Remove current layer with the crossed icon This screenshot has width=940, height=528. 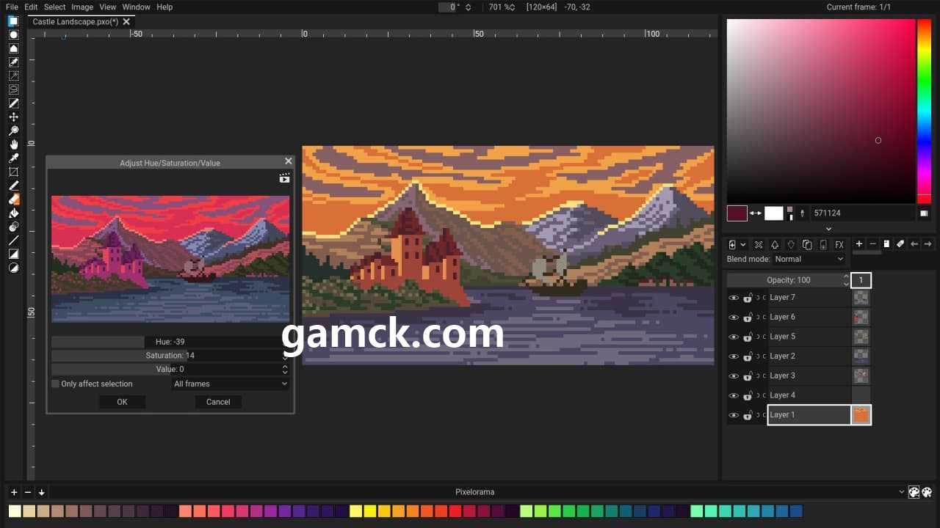tap(759, 244)
